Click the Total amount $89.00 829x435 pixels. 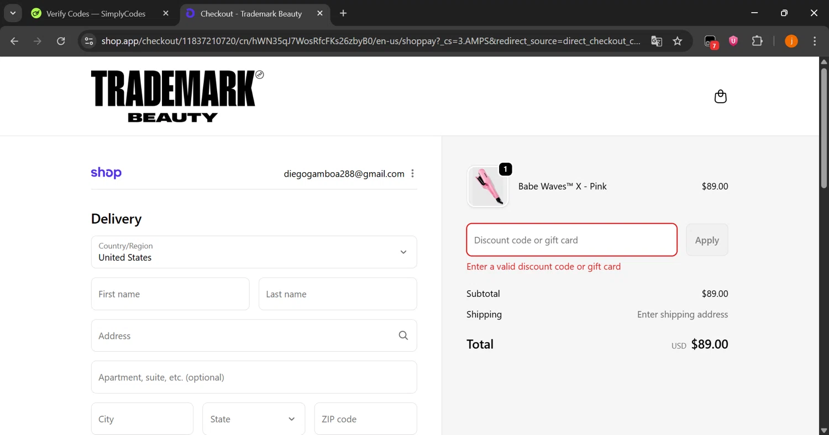click(x=710, y=344)
